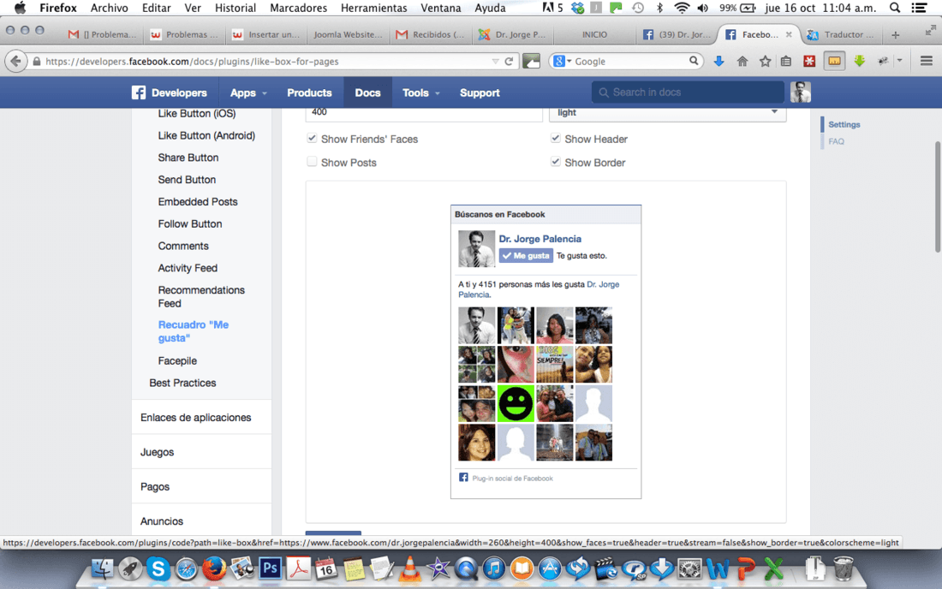This screenshot has height=589, width=942.
Task: Open the Archivo menu
Action: point(109,8)
